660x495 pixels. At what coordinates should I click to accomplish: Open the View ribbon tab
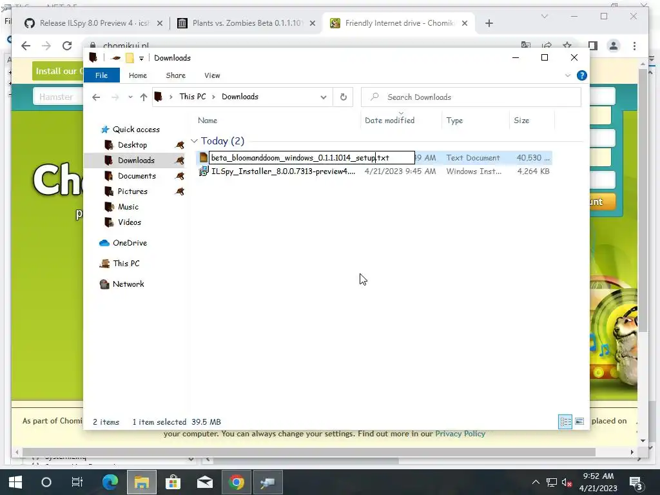point(212,75)
